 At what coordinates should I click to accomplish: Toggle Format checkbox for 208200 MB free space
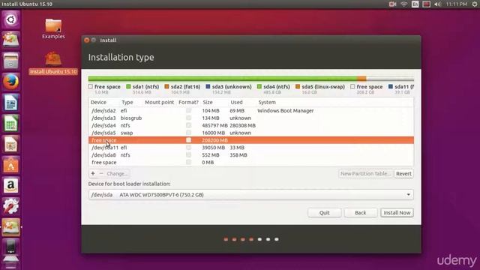[188, 140]
